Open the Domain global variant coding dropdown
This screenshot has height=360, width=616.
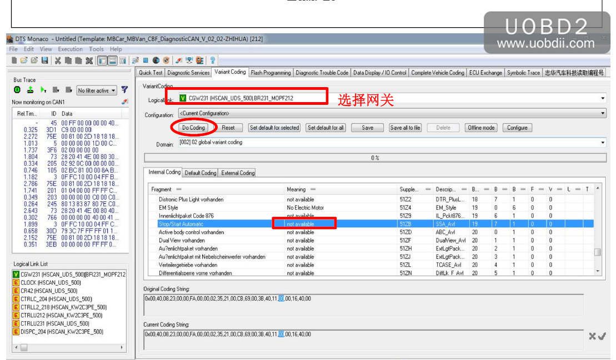603,143
